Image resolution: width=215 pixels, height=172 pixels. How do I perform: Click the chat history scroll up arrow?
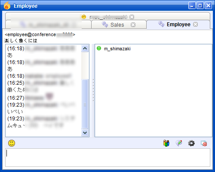tap(85, 48)
